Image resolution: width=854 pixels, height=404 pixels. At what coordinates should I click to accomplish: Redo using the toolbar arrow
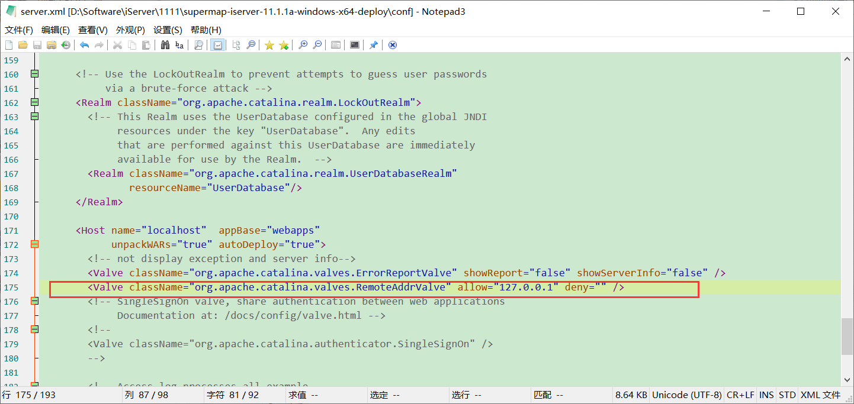pos(99,45)
